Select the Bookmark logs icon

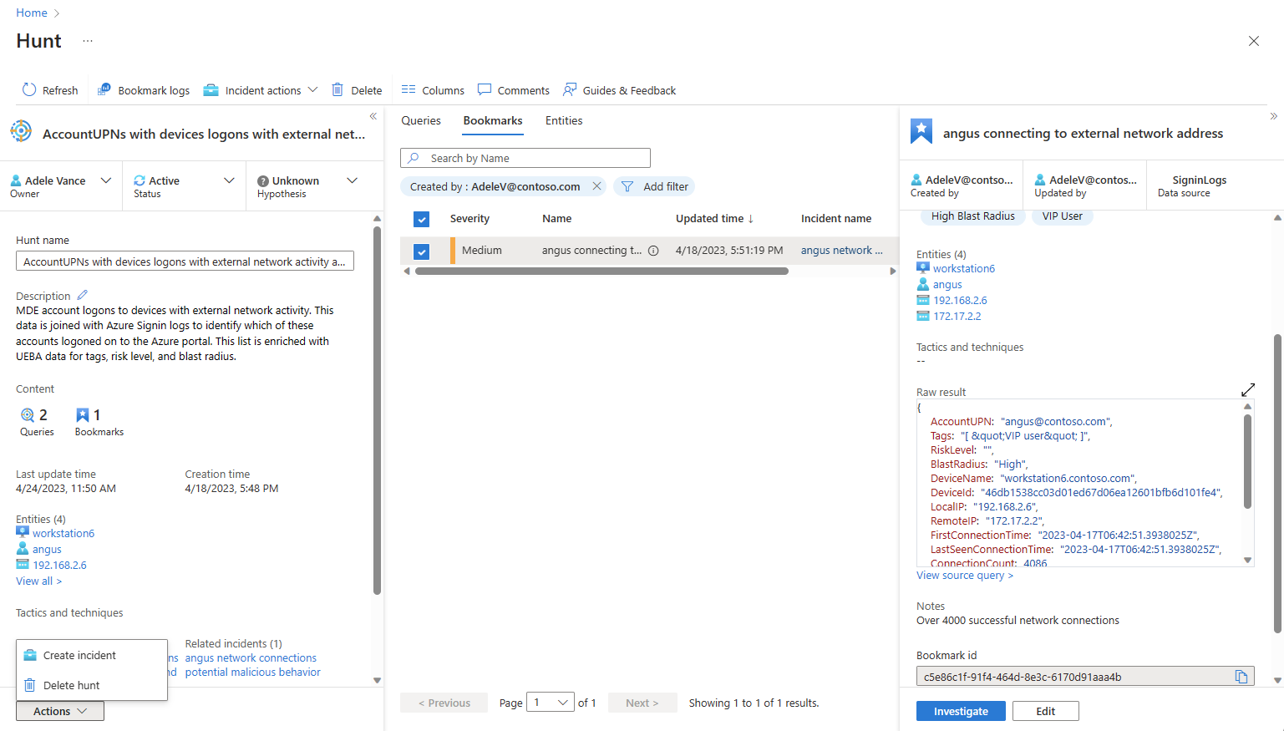(x=104, y=89)
